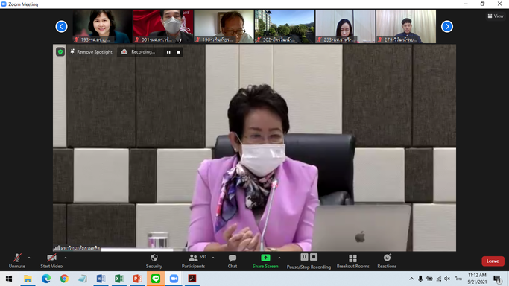Open the Security shield menu
The height and width of the screenshot is (286, 509).
154,261
